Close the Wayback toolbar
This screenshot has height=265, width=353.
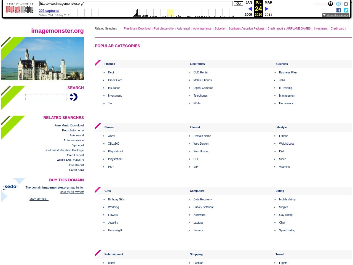(x=346, y=4)
